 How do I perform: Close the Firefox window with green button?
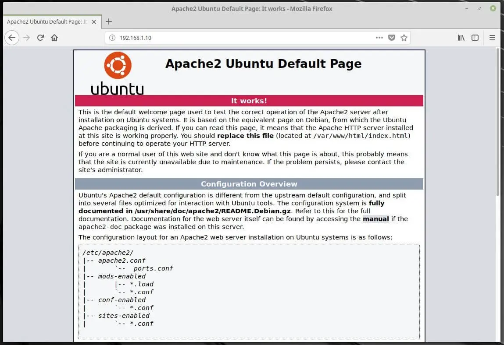(493, 8)
